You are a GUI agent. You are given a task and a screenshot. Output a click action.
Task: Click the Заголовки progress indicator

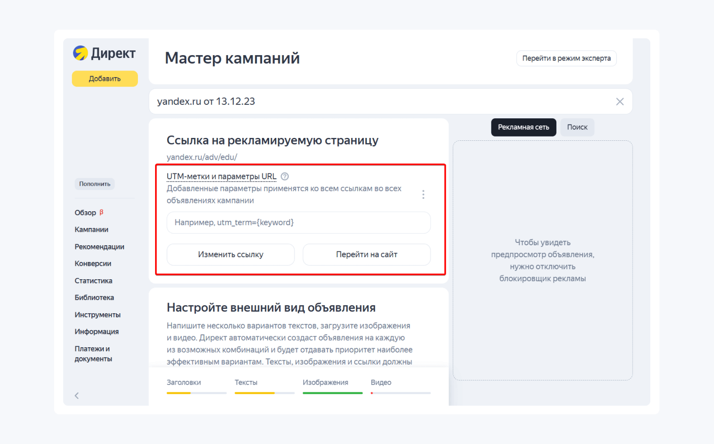(x=196, y=387)
